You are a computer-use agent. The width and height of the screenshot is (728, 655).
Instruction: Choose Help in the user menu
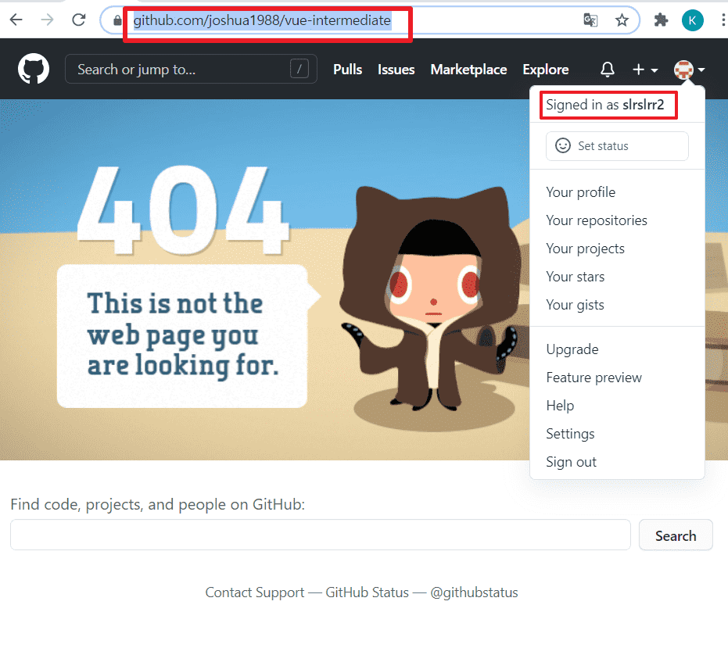[x=560, y=406]
